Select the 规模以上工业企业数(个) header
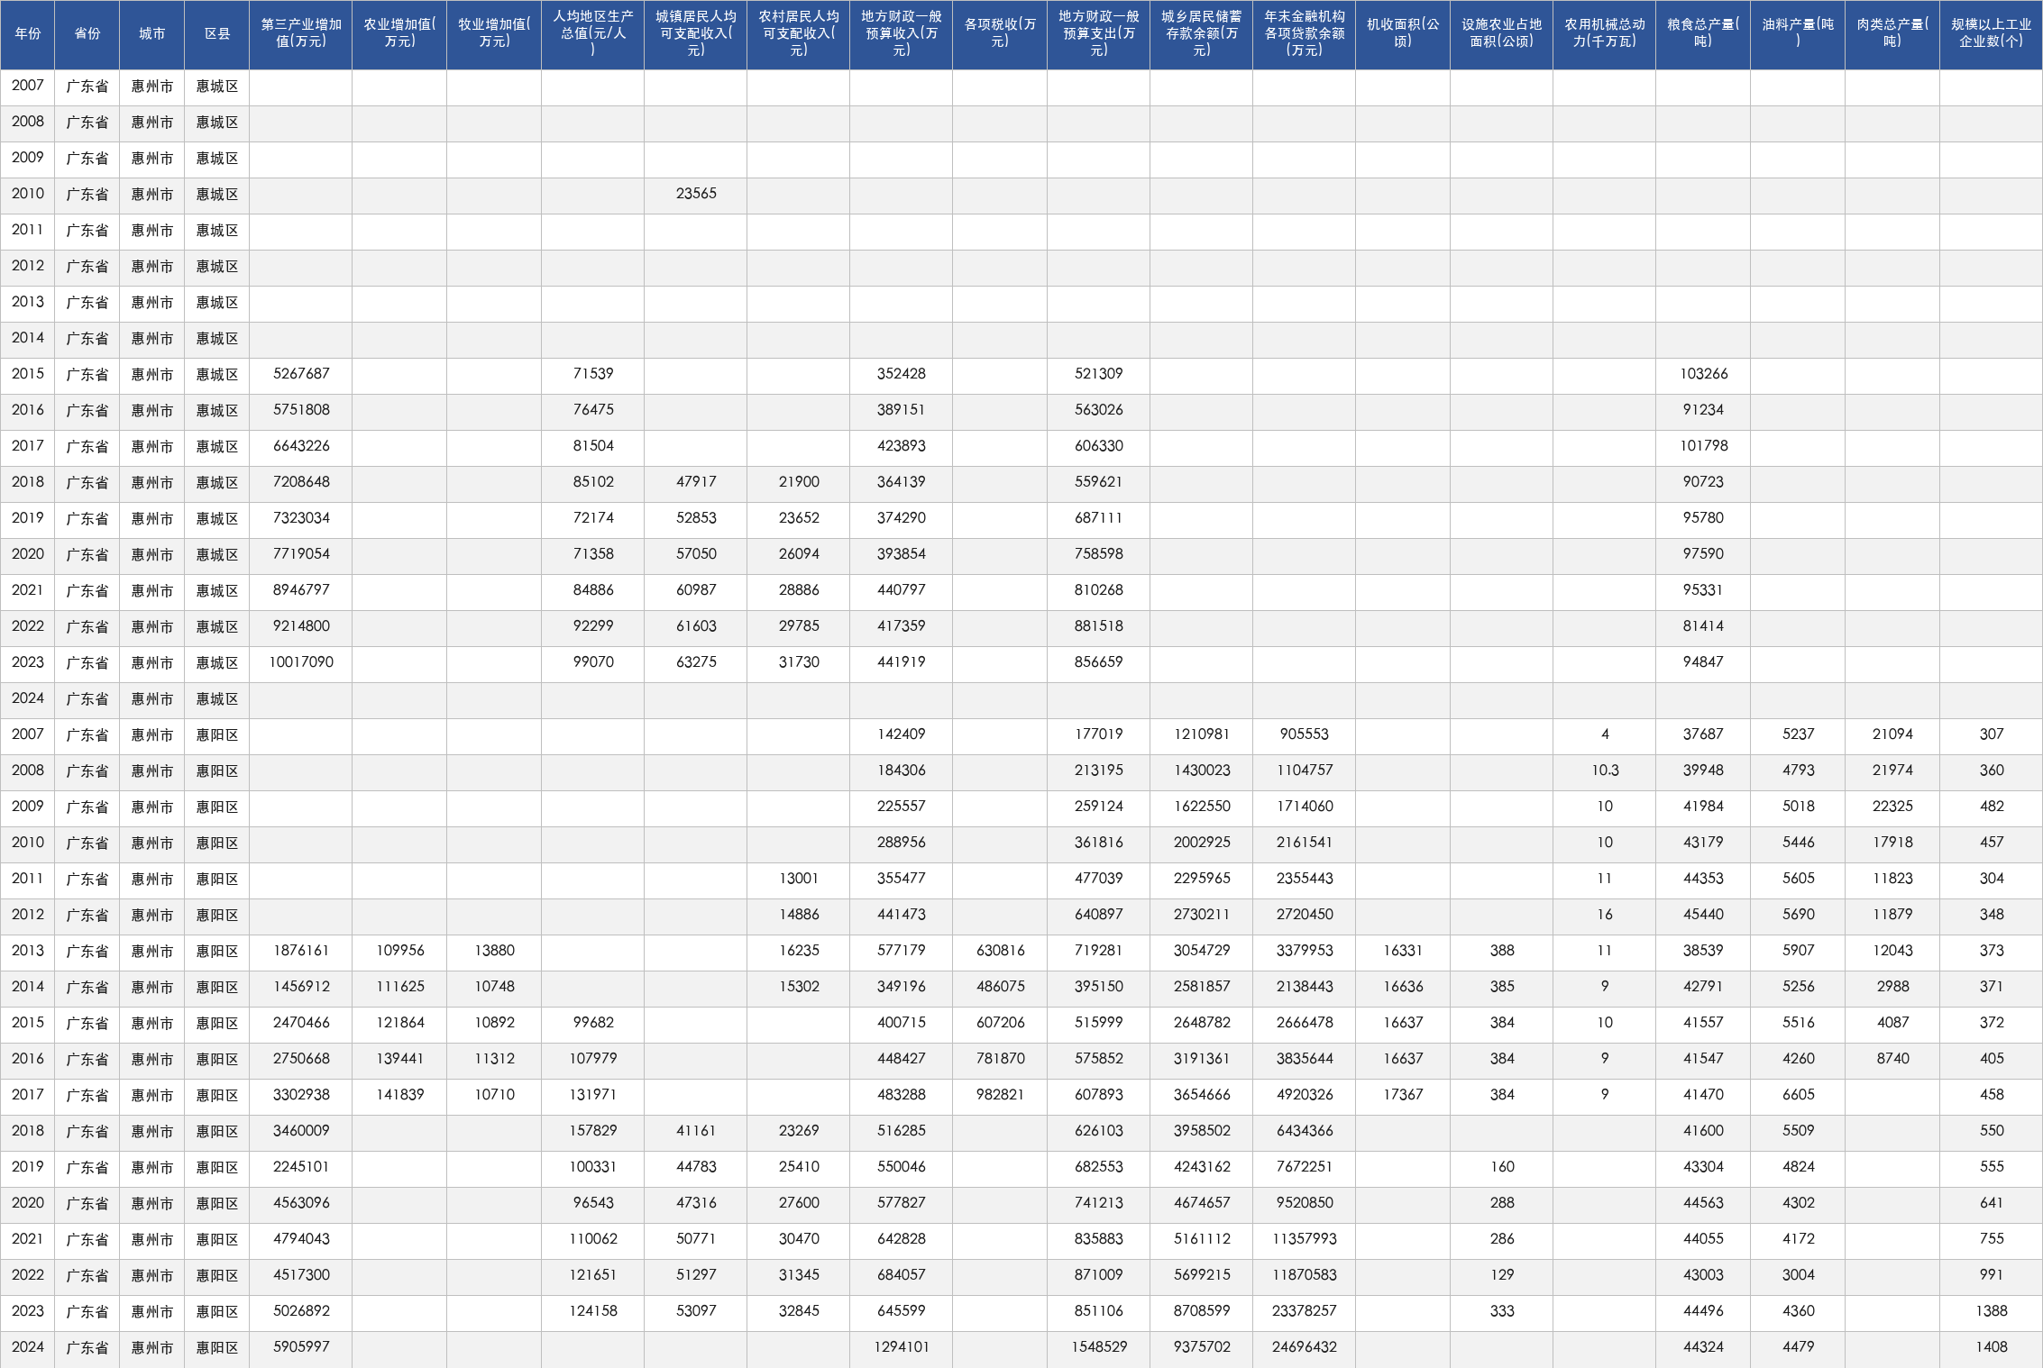The height and width of the screenshot is (1368, 2043). pyautogui.click(x=1991, y=34)
